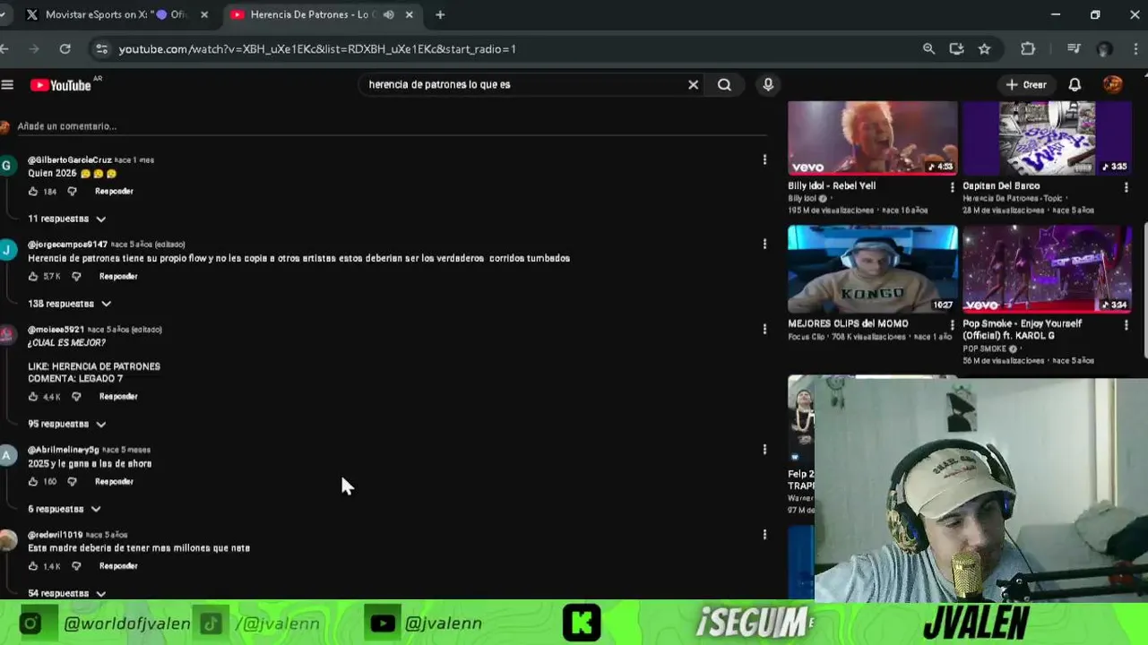The height and width of the screenshot is (645, 1148).
Task: Clear the search box with X
Action: click(693, 84)
